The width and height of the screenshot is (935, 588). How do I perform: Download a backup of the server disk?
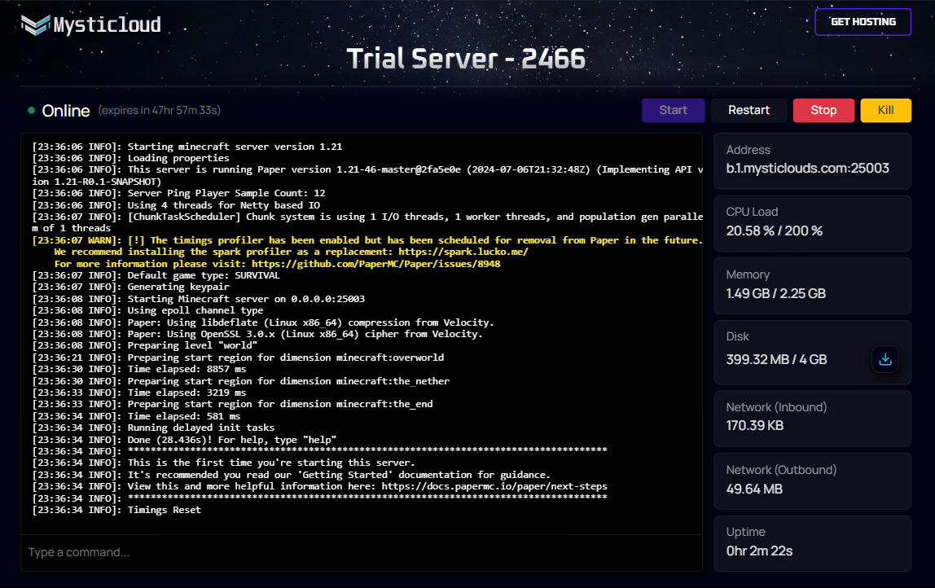point(885,359)
